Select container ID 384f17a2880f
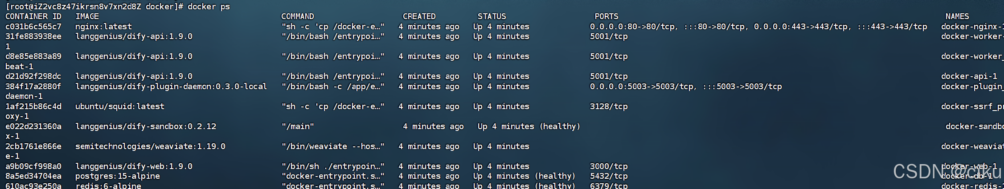Screen dimensions: 1004x189 click(33, 87)
